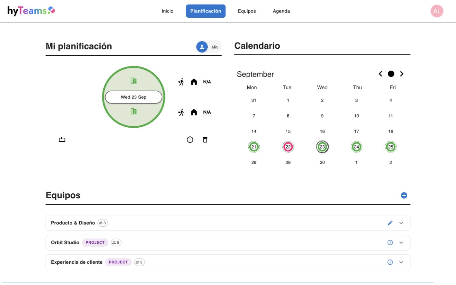This screenshot has height=285, width=456.
Task: Jump to today with black dot
Action: [x=391, y=74]
